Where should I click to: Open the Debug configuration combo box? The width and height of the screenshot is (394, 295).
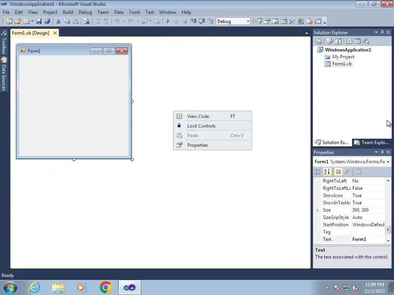pyautogui.click(x=233, y=22)
